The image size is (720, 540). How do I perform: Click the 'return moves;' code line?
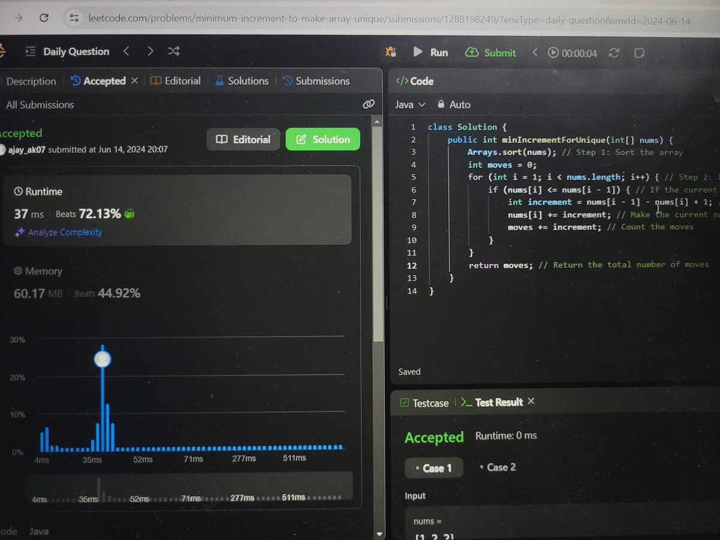tap(501, 265)
